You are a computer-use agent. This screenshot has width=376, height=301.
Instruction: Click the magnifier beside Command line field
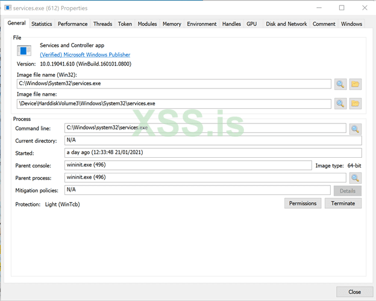click(x=355, y=129)
